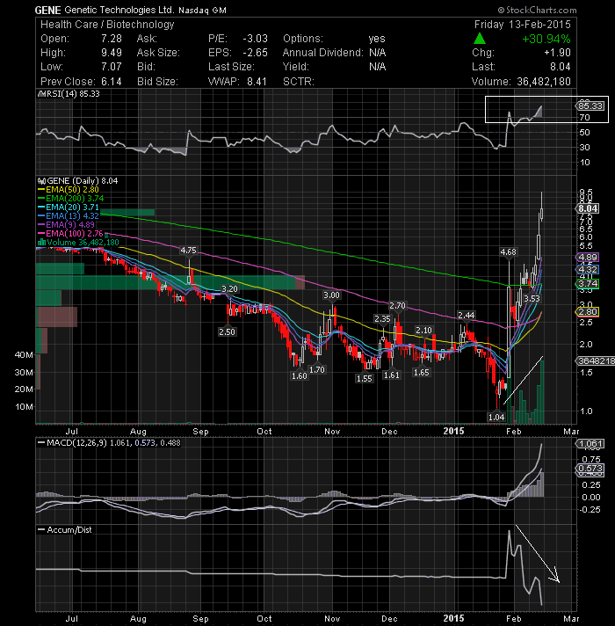Click the EPS value -2.65

(x=256, y=53)
